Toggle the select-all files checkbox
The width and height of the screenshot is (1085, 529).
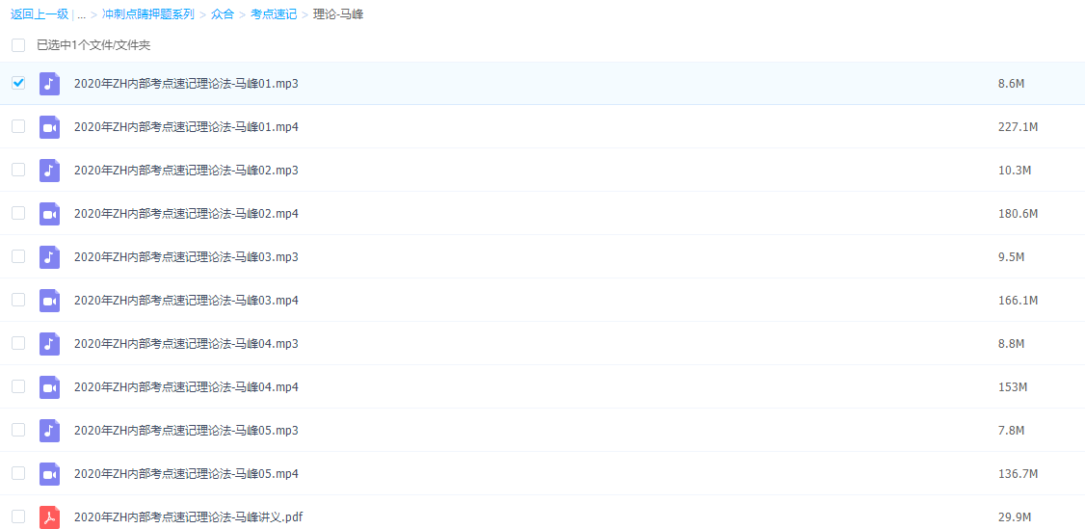click(18, 45)
